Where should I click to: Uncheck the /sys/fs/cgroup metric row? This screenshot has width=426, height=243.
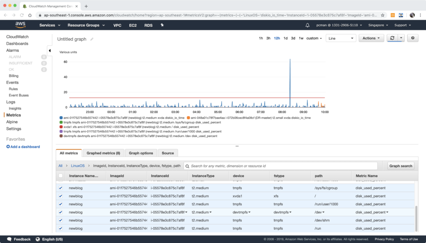61,188
